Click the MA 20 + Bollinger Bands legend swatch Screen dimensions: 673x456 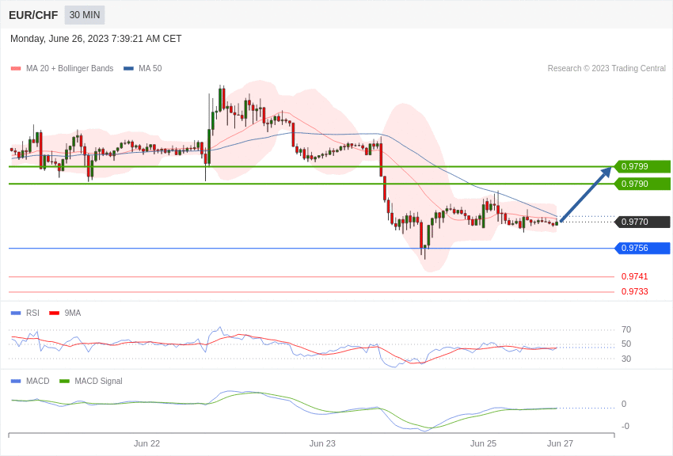(16, 69)
